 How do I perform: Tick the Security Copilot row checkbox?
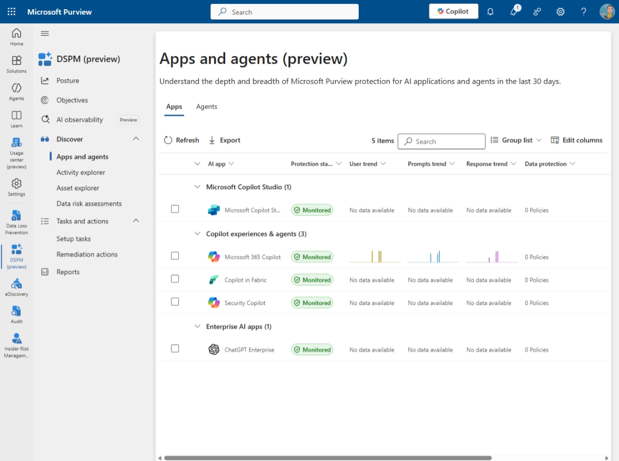(175, 302)
